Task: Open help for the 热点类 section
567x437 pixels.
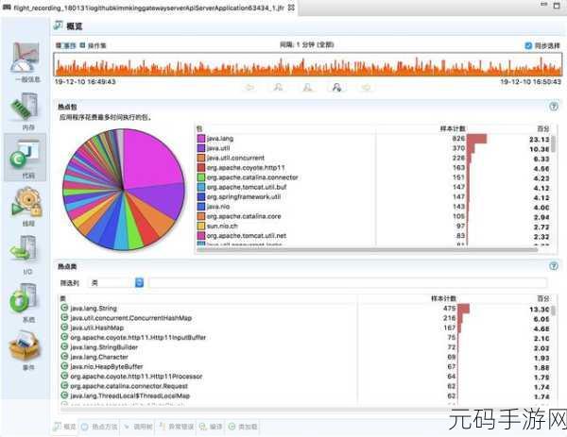Action: [553, 266]
